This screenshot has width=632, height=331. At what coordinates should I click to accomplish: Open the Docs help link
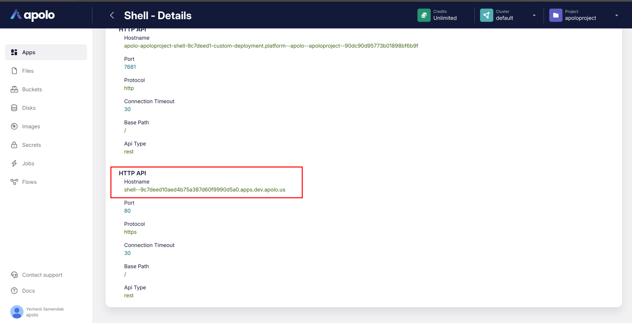click(28, 291)
